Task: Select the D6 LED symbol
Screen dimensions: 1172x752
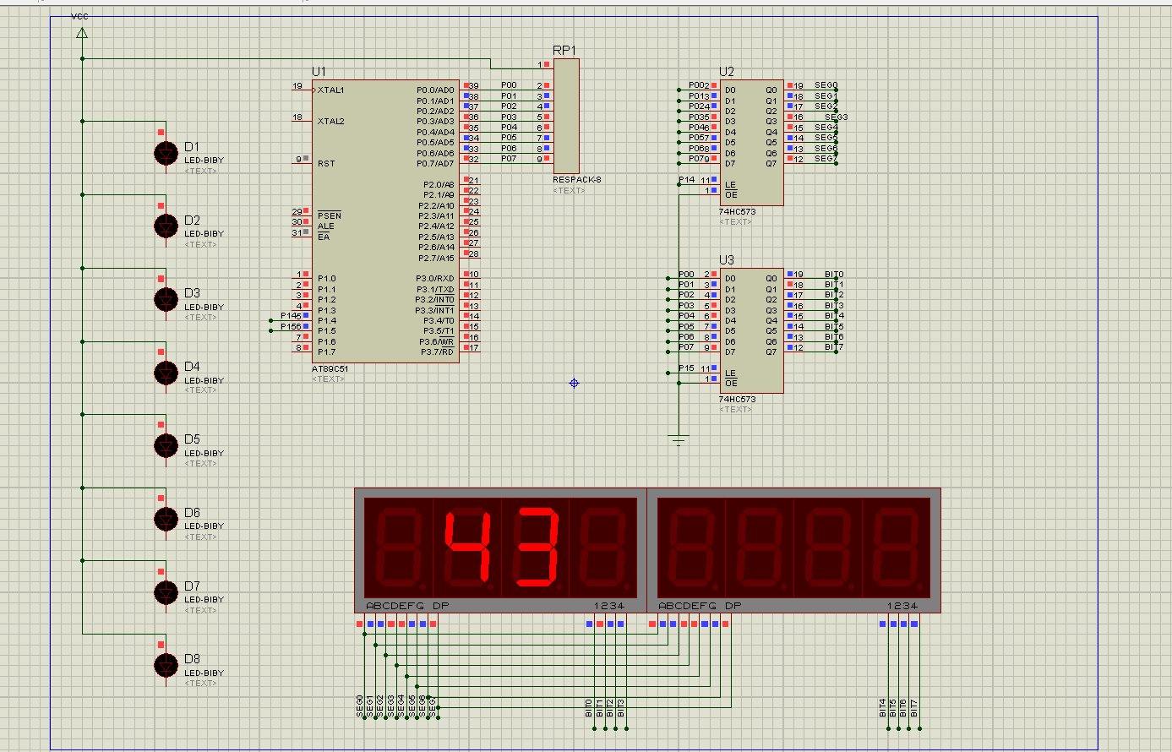Action: pos(166,519)
